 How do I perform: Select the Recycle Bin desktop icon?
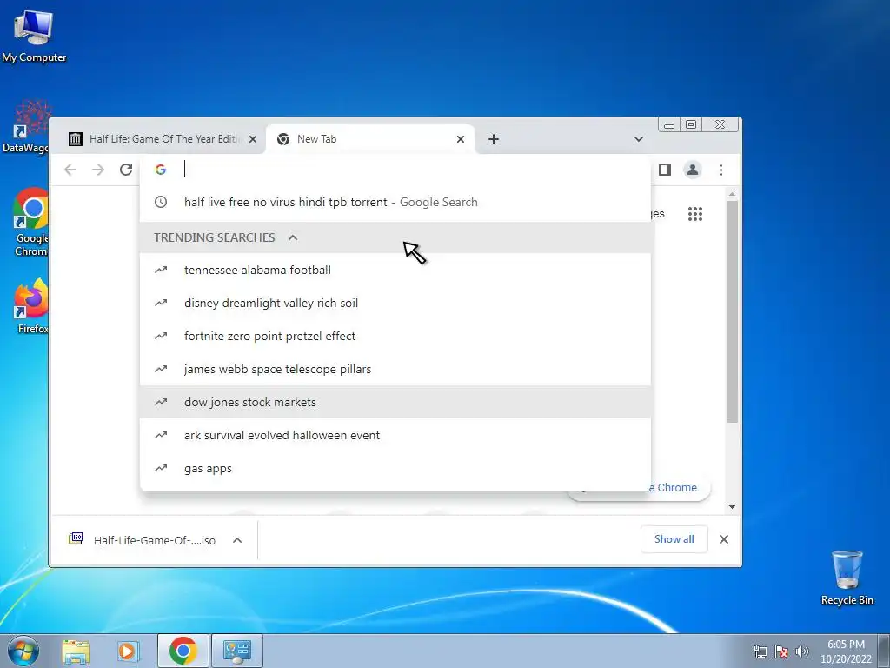click(x=847, y=578)
